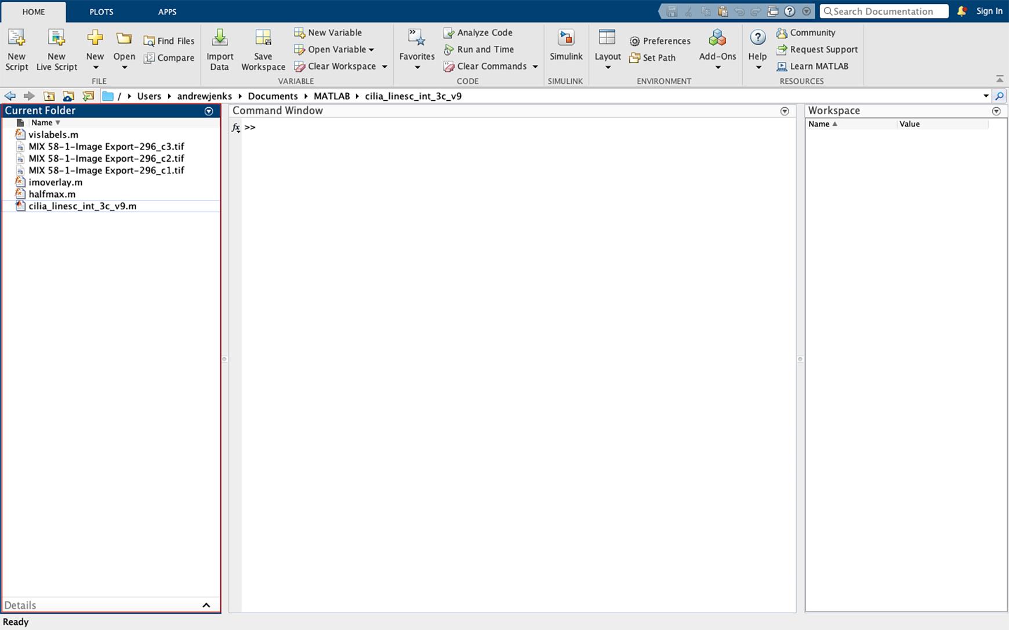Screen dimensions: 1009x630
Task: Go back to the previous folder
Action: [x=10, y=96]
